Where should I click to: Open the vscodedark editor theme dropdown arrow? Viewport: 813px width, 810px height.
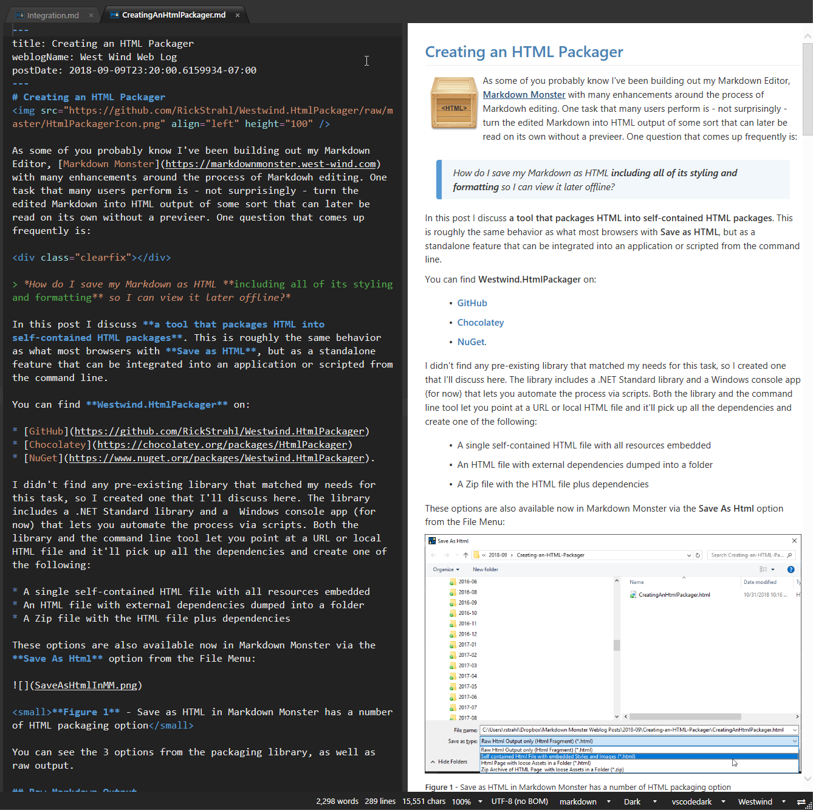point(724,801)
